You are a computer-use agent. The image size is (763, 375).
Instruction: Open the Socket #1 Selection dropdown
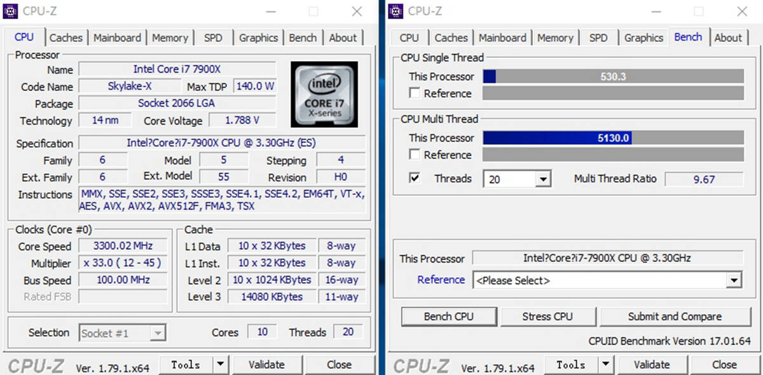[158, 332]
